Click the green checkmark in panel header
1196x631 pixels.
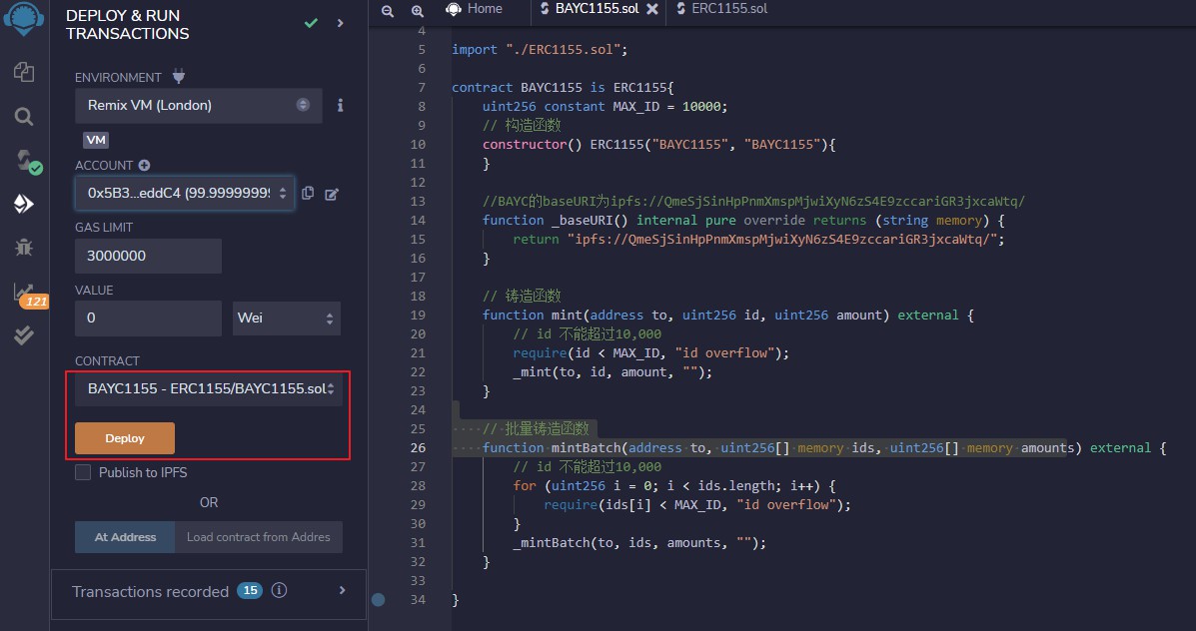click(311, 24)
